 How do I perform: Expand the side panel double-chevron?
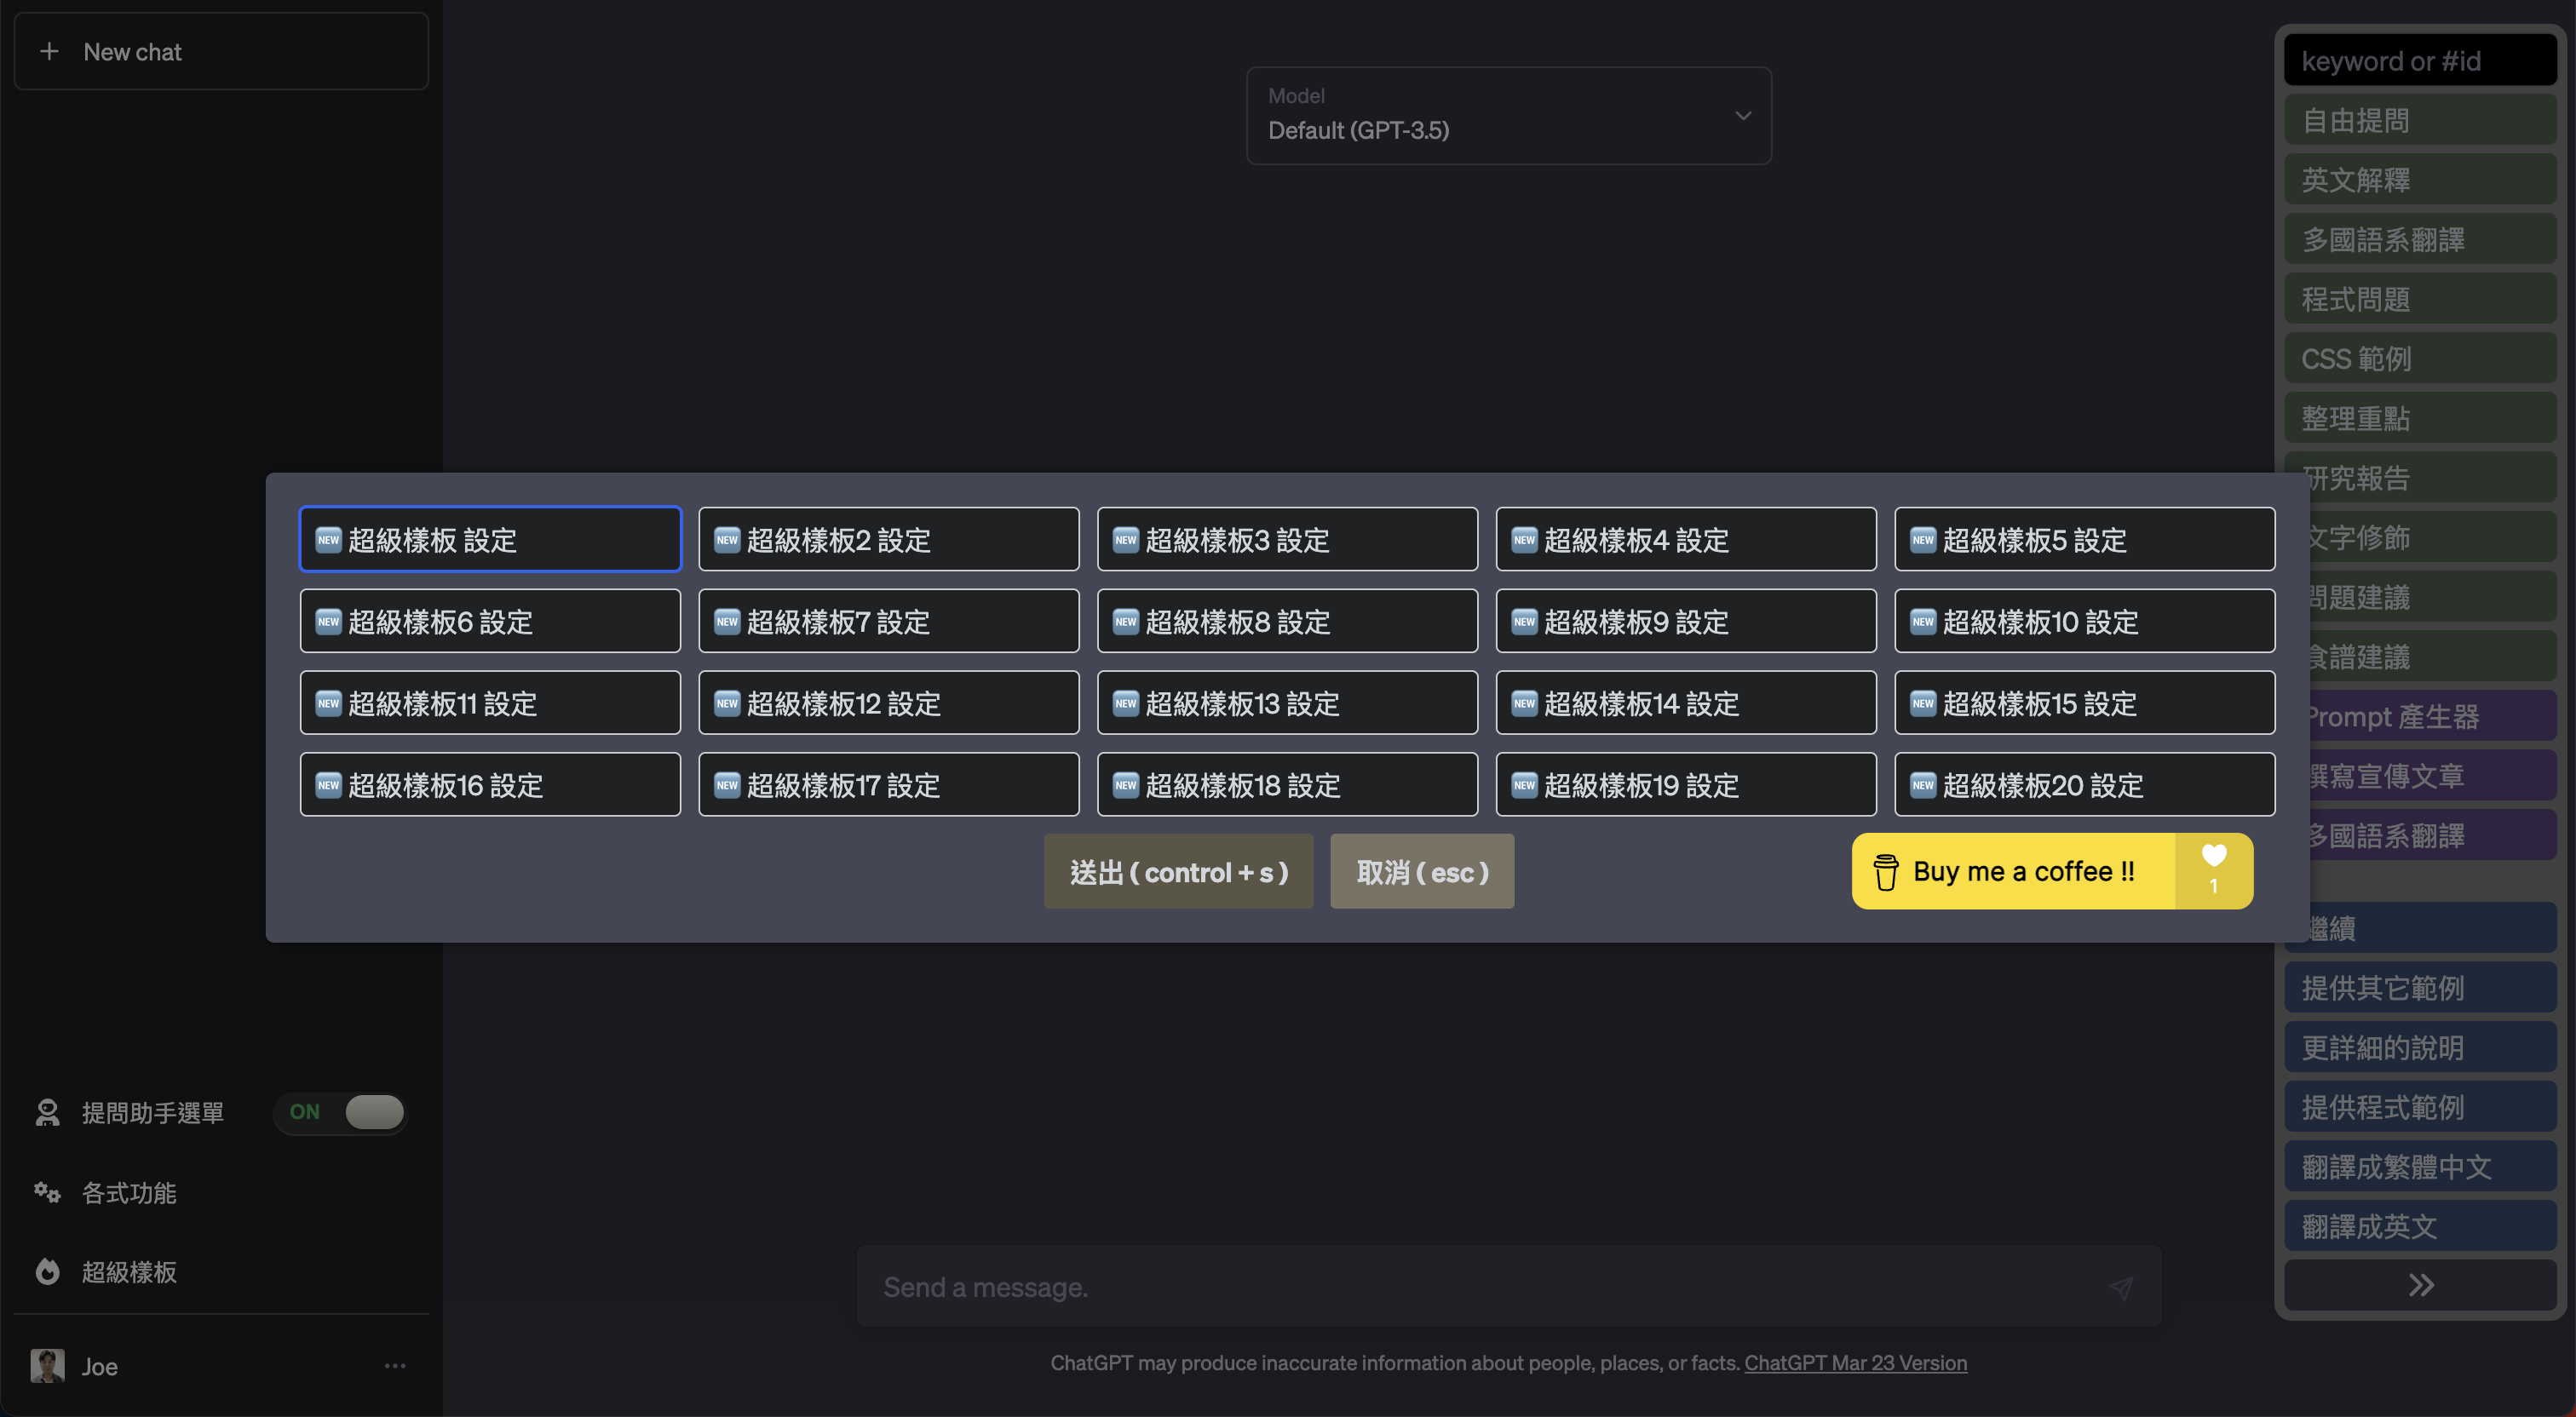click(2420, 1285)
